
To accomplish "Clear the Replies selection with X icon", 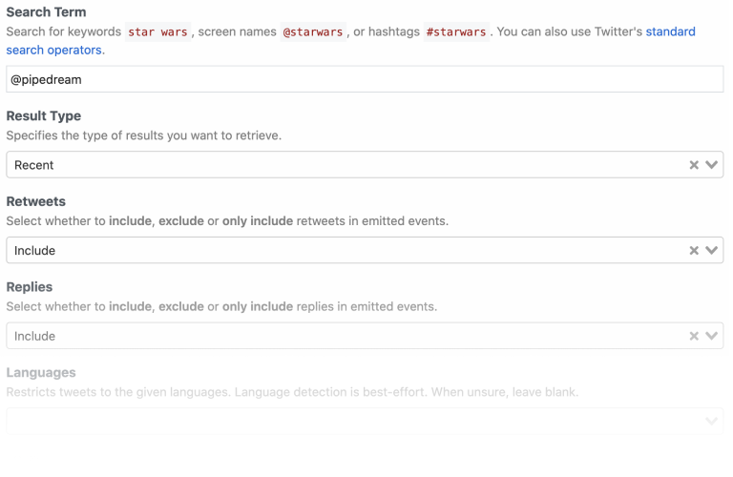I will [694, 336].
